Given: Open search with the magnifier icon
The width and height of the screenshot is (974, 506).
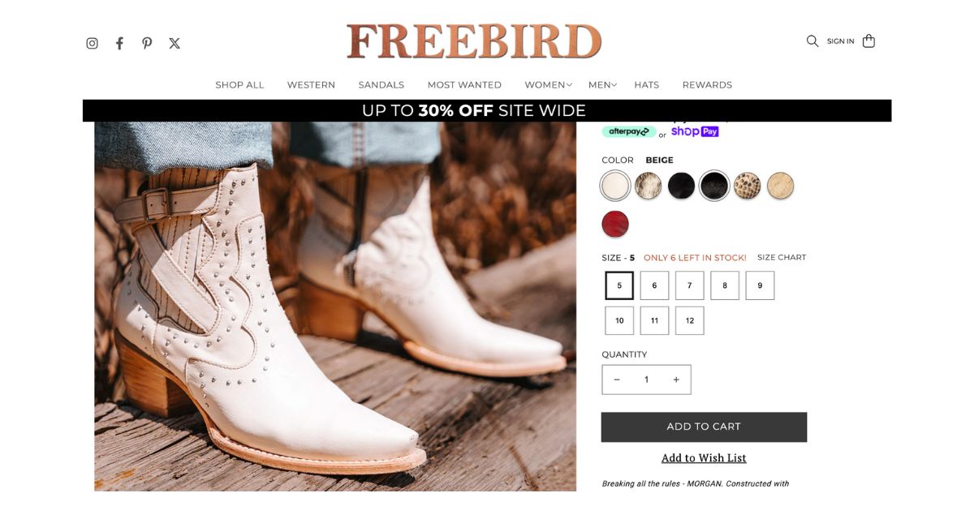Looking at the screenshot, I should (812, 41).
